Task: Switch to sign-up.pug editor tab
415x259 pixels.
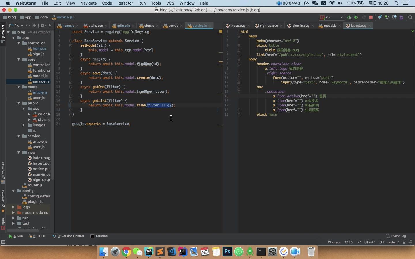Action: tap(269, 26)
